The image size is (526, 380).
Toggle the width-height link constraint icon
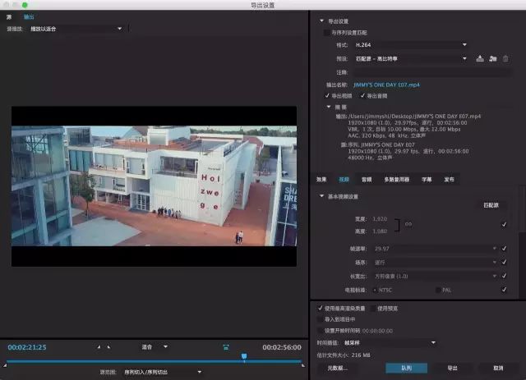(x=408, y=224)
